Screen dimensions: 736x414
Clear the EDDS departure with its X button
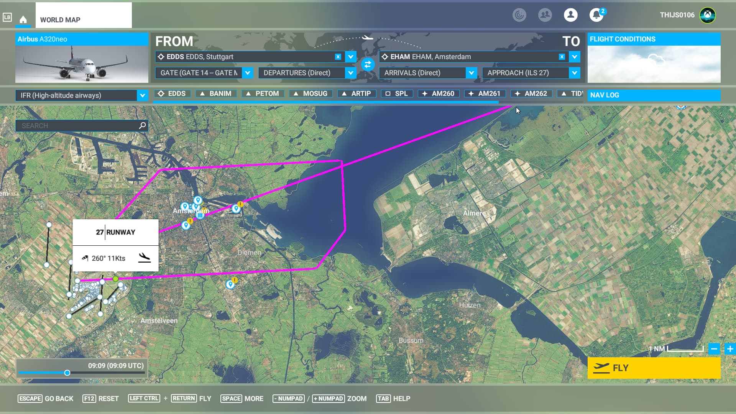click(338, 57)
